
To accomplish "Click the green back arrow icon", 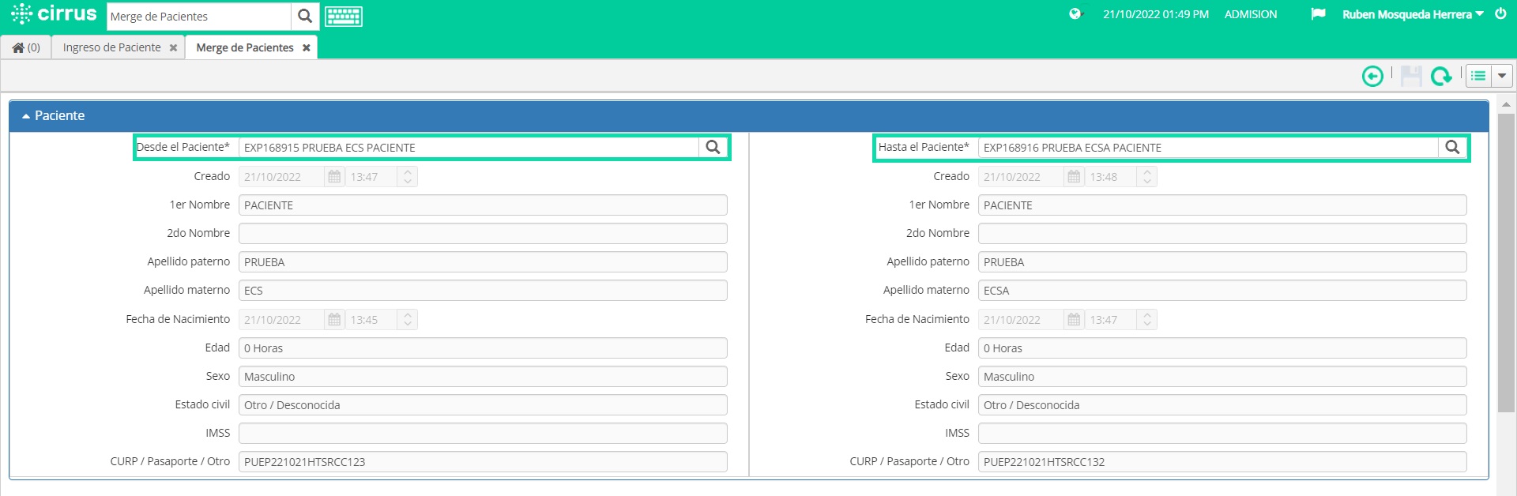I will tap(1372, 76).
